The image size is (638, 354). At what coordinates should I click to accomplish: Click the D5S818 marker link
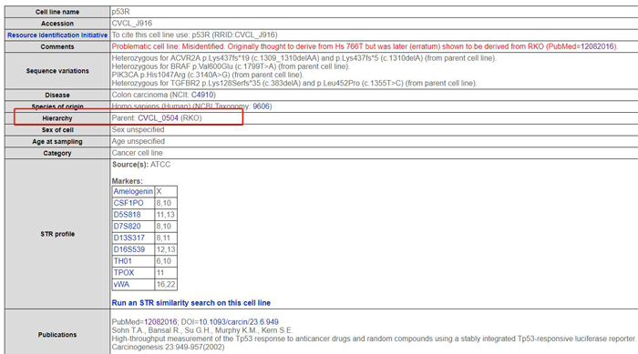tap(127, 215)
